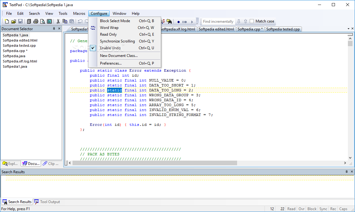
Task: Find next with the down arrow icon
Action: click(239, 22)
